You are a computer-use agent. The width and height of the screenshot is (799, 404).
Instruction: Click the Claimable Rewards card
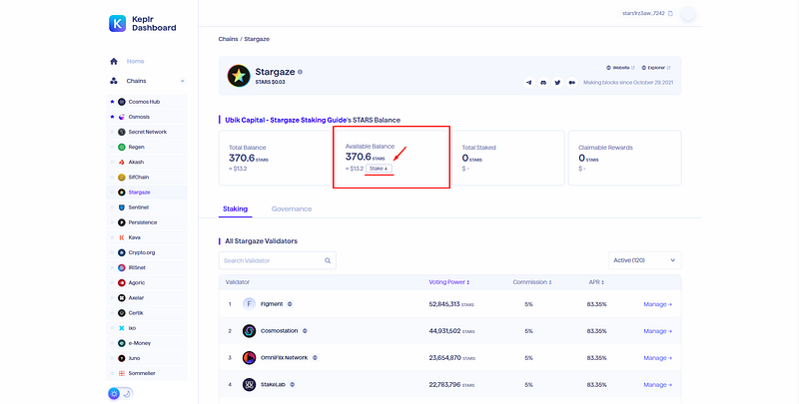(625, 158)
